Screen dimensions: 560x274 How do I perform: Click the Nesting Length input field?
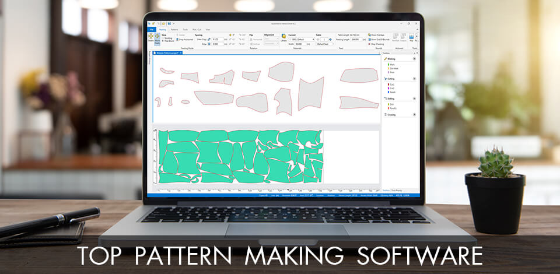[356, 39]
